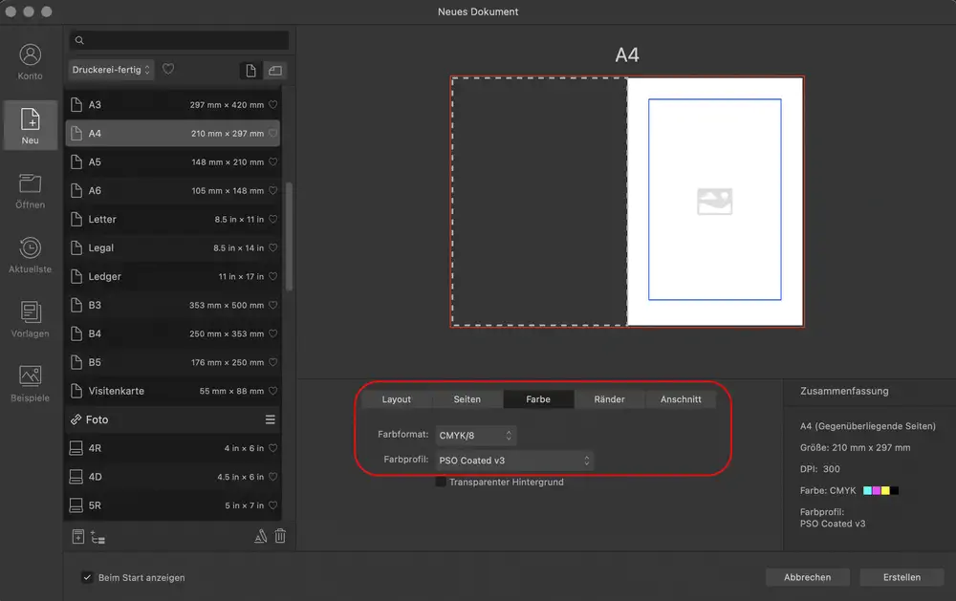
Task: Choose the A6 preset
Action: click(172, 190)
